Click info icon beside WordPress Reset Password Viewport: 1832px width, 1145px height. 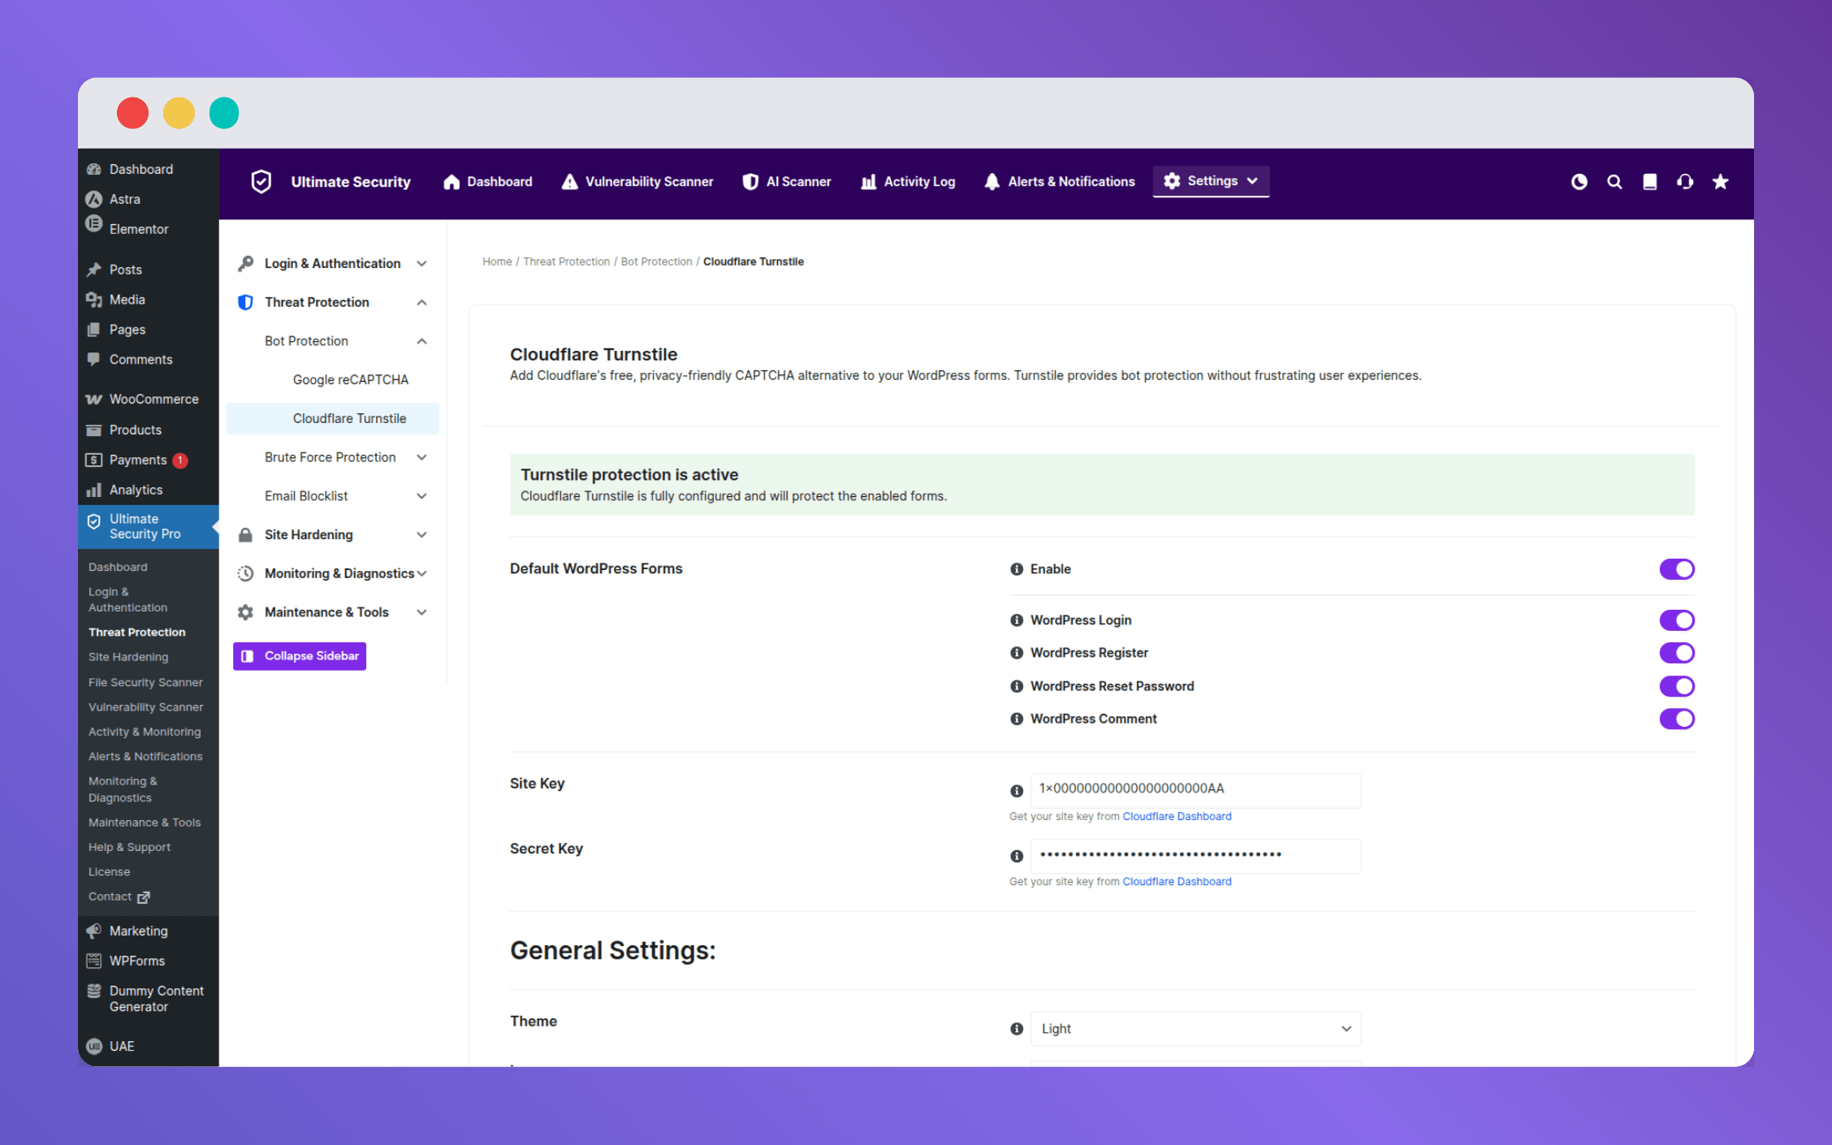(x=1016, y=686)
